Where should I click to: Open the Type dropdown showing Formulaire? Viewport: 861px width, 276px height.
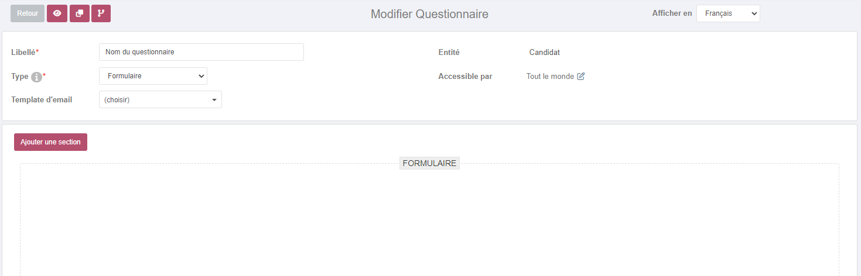coord(153,76)
